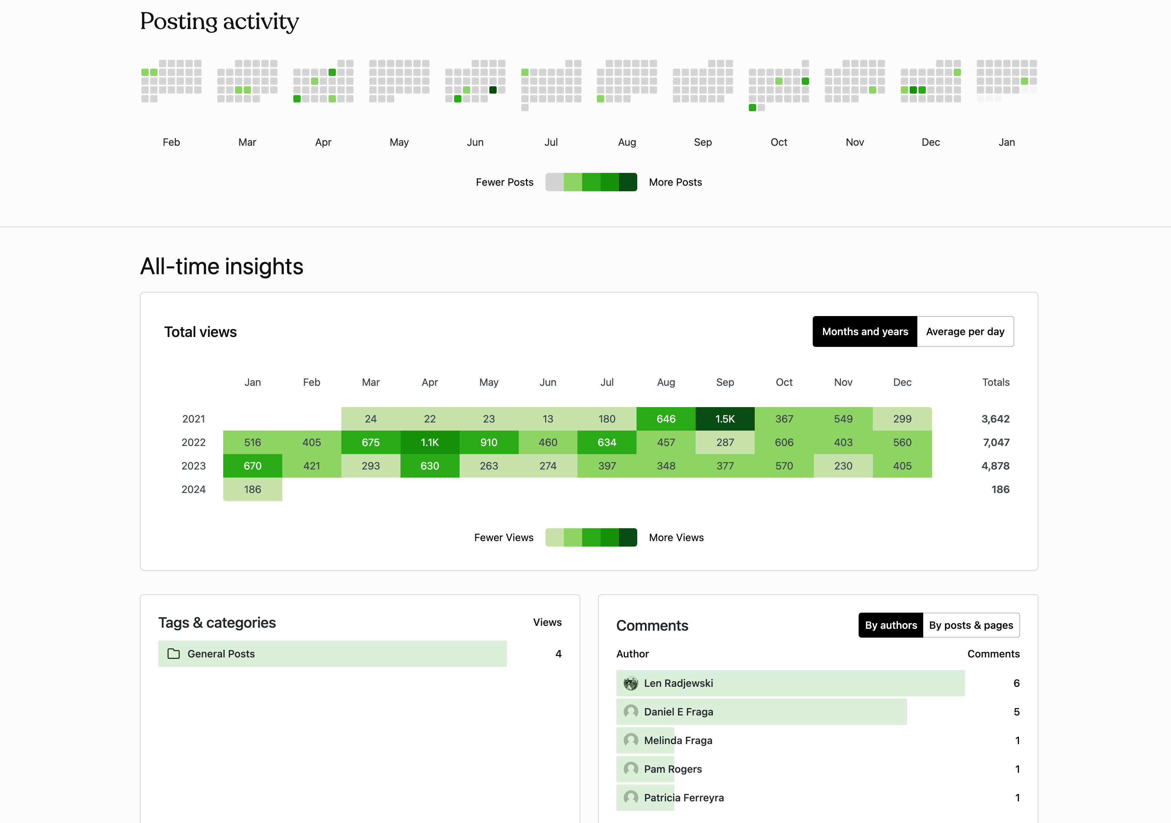Click the January 2024 cell showing 186
The image size is (1171, 823).
pos(253,489)
